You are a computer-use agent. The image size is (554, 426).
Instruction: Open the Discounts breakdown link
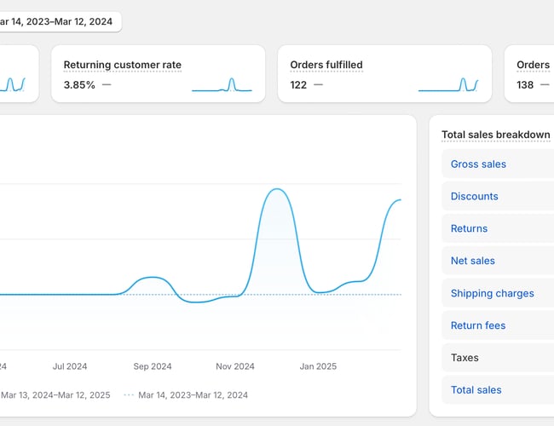tap(474, 197)
